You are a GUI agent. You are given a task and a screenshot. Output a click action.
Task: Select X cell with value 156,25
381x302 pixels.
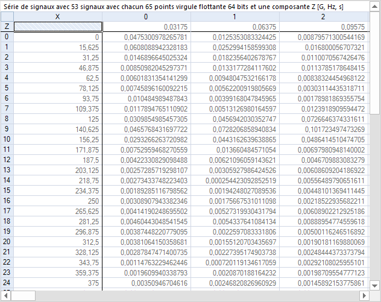tap(58, 139)
